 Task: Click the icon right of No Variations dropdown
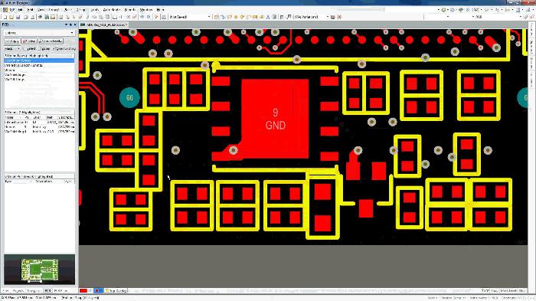click(332, 17)
